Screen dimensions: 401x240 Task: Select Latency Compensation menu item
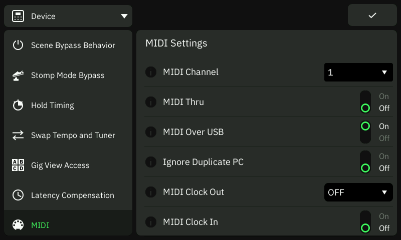click(x=68, y=195)
